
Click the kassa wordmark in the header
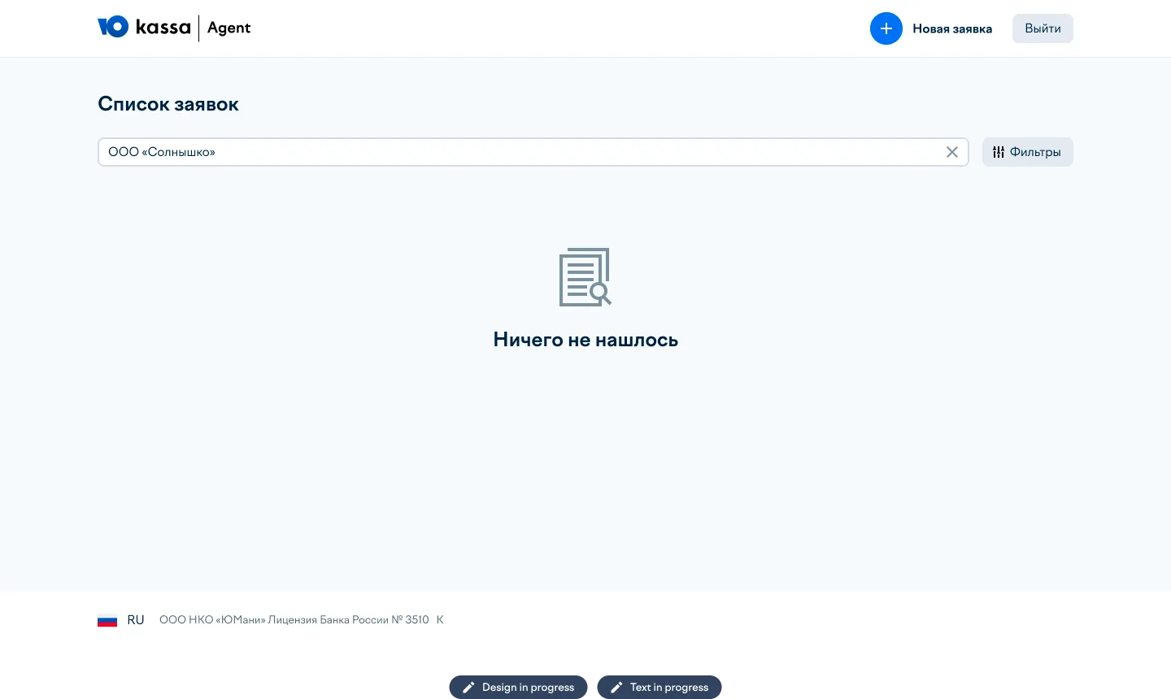pyautogui.click(x=163, y=28)
